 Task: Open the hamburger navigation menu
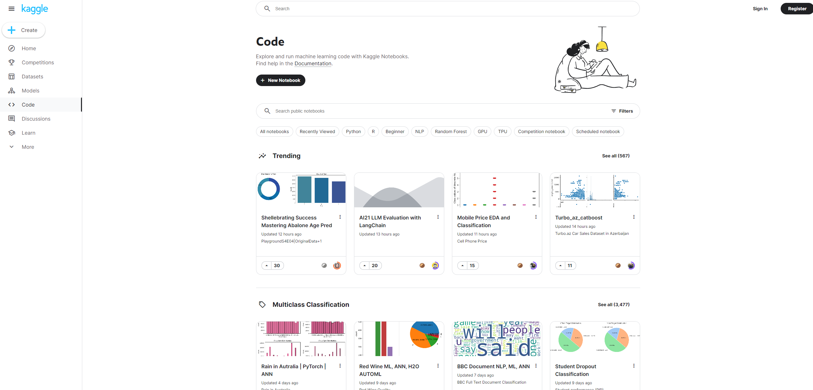12,9
